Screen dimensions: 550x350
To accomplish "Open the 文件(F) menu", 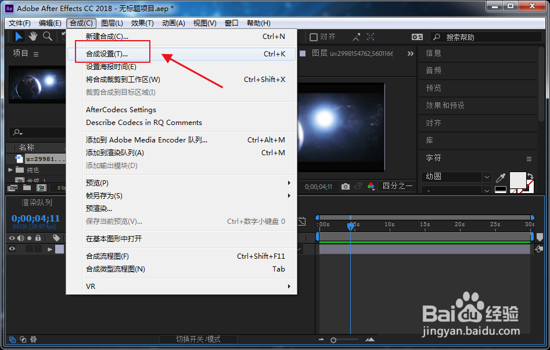I will [20, 23].
